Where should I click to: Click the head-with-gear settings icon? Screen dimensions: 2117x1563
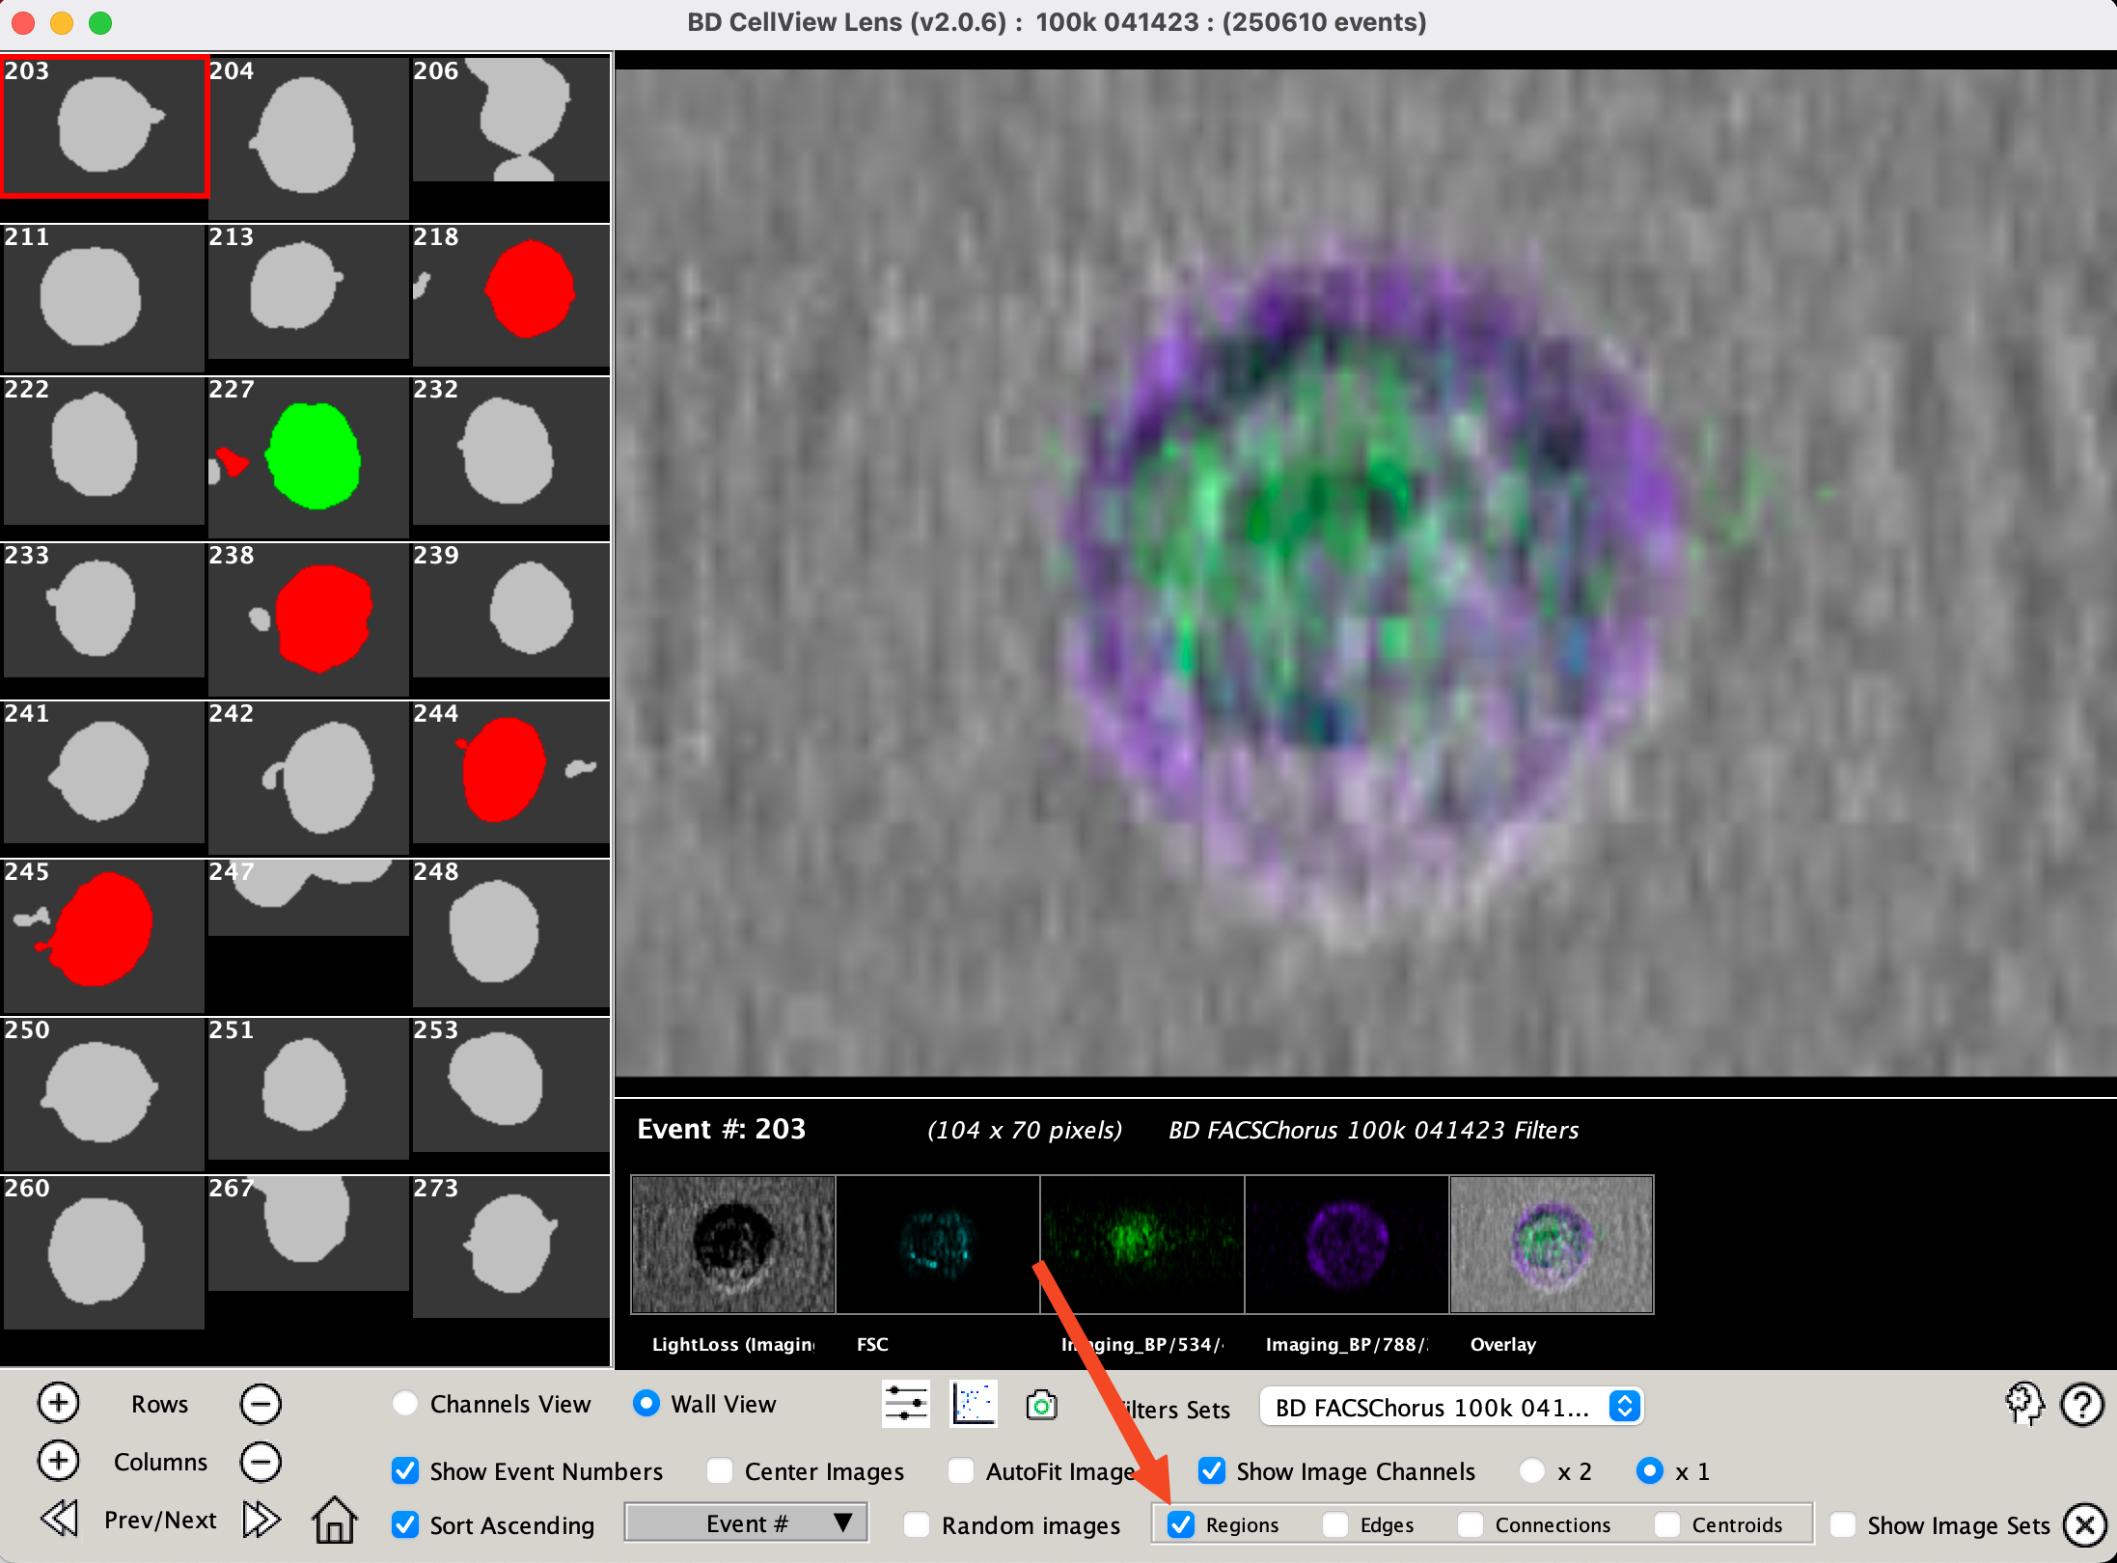pyautogui.click(x=2023, y=1404)
